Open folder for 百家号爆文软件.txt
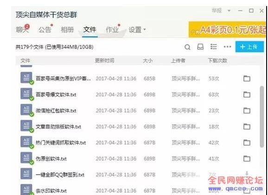This screenshot has height=195, width=268. 247,94
